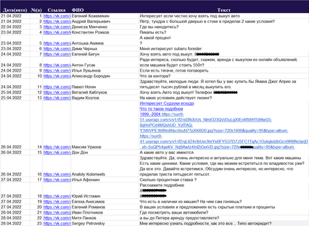Select the 'Дата(авто)' column header

15,10
